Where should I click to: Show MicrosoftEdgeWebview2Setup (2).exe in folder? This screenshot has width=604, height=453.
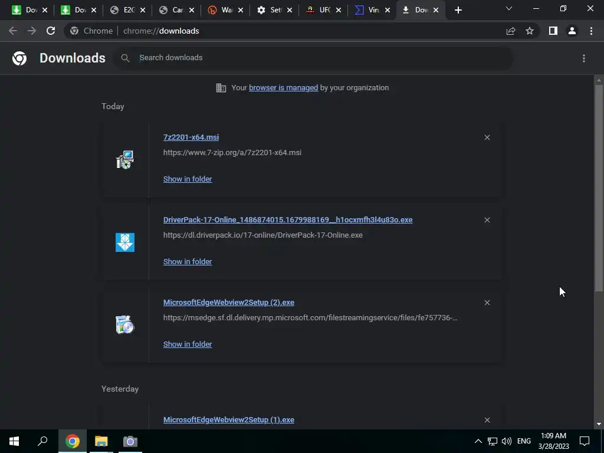pyautogui.click(x=188, y=344)
